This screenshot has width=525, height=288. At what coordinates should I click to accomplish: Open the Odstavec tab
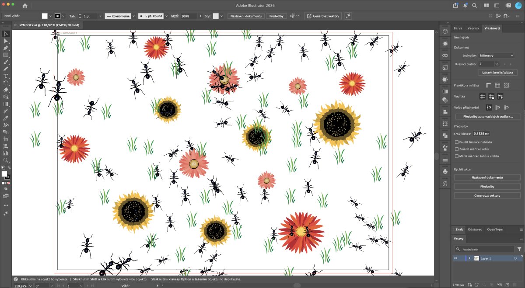tap(475, 229)
